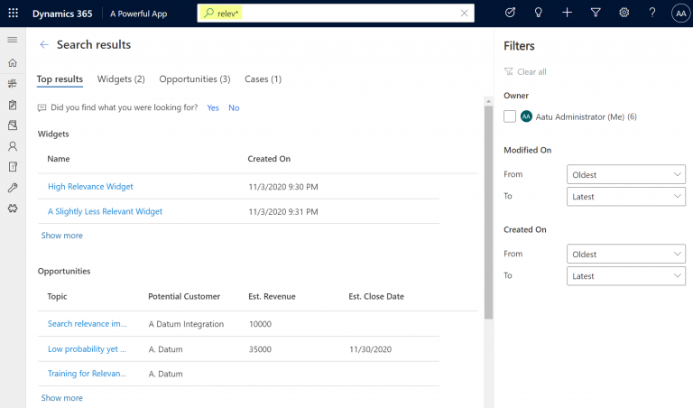Clear the search box with X
Image resolution: width=693 pixels, height=408 pixels.
(x=464, y=14)
